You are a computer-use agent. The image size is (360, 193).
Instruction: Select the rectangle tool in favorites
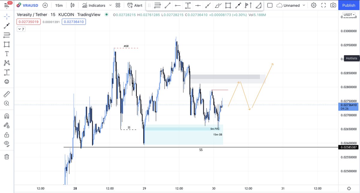tap(228, 5)
